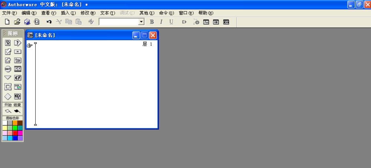Select the Decision diamond icon

8,96
